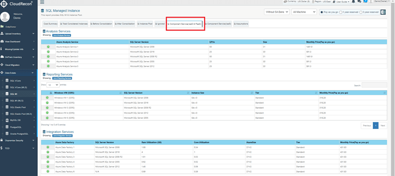
Task: Open the Cost Summary tab
Action: pos(50,24)
